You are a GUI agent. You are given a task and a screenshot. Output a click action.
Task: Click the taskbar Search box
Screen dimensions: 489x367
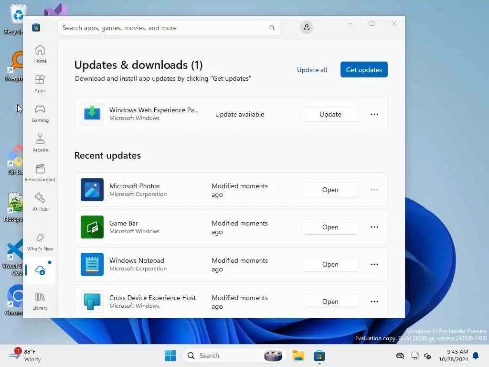click(x=234, y=356)
